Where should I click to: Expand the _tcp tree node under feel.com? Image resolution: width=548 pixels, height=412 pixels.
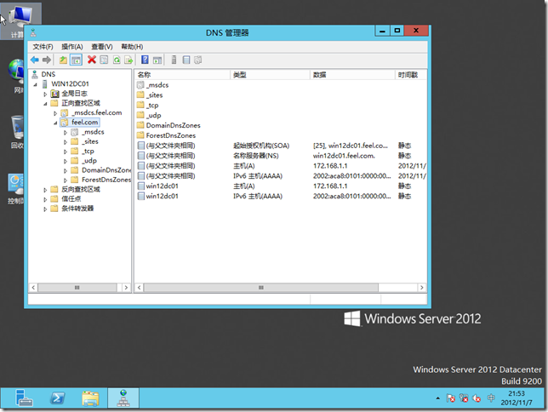66,152
